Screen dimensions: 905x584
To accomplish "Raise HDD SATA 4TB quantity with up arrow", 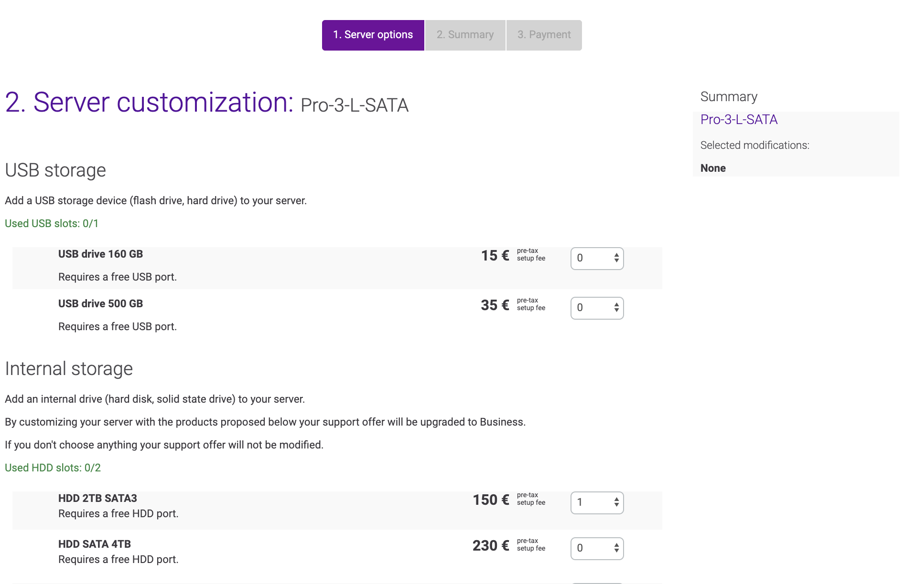I will pyautogui.click(x=616, y=545).
